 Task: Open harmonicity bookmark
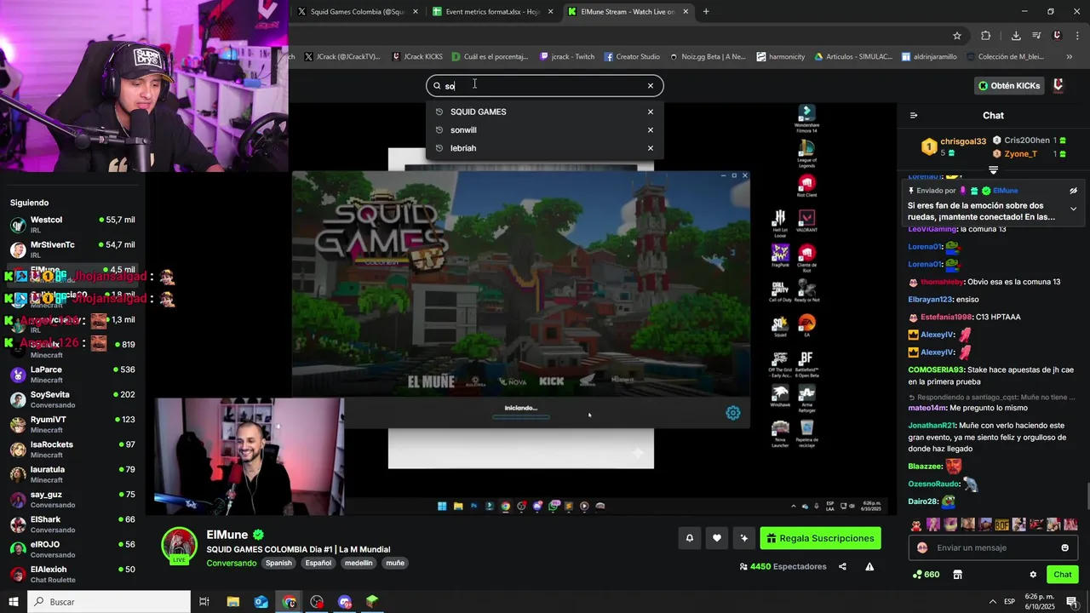(x=780, y=57)
